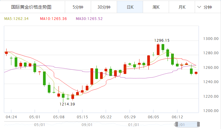Screen dimensions: 221x129
Task: Click the right handle of range slider
Action: tap(198, 124)
